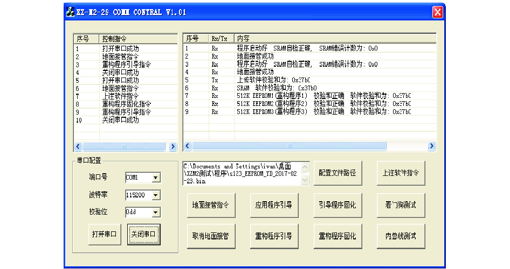Click the 引导程序固化 button
Image resolution: width=510 pixels, height=269 pixels.
pos(337,205)
